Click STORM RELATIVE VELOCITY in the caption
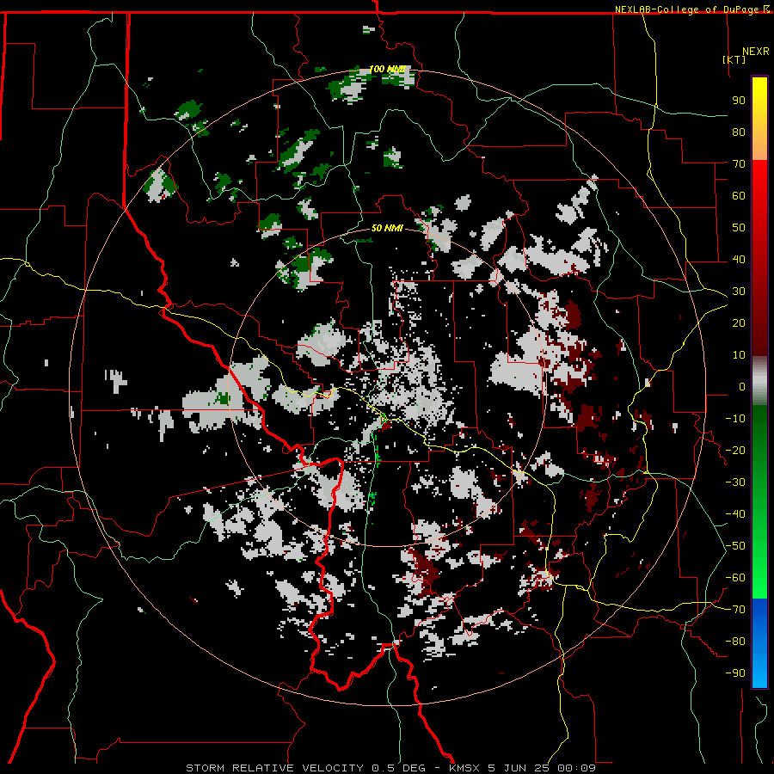 click(x=275, y=768)
